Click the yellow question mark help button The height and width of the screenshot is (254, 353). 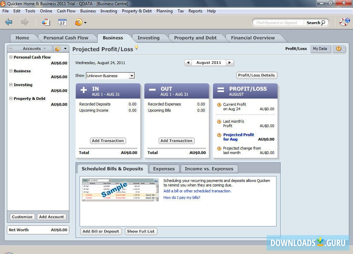[339, 49]
